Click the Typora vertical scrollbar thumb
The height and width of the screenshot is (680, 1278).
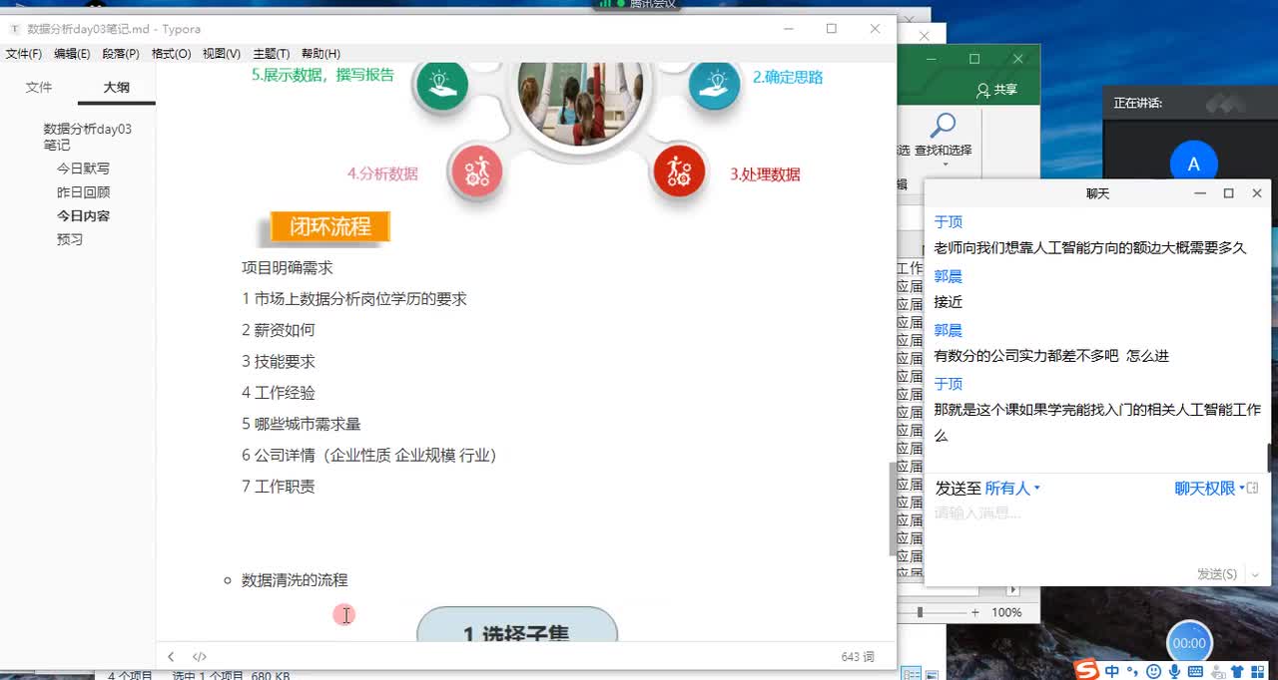892,509
